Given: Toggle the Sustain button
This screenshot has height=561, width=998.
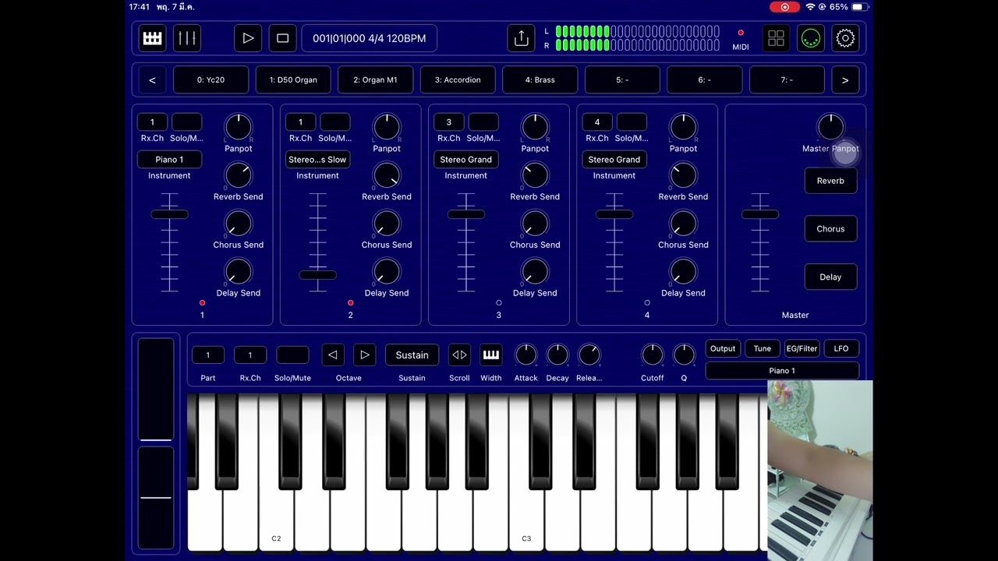Looking at the screenshot, I should point(412,355).
